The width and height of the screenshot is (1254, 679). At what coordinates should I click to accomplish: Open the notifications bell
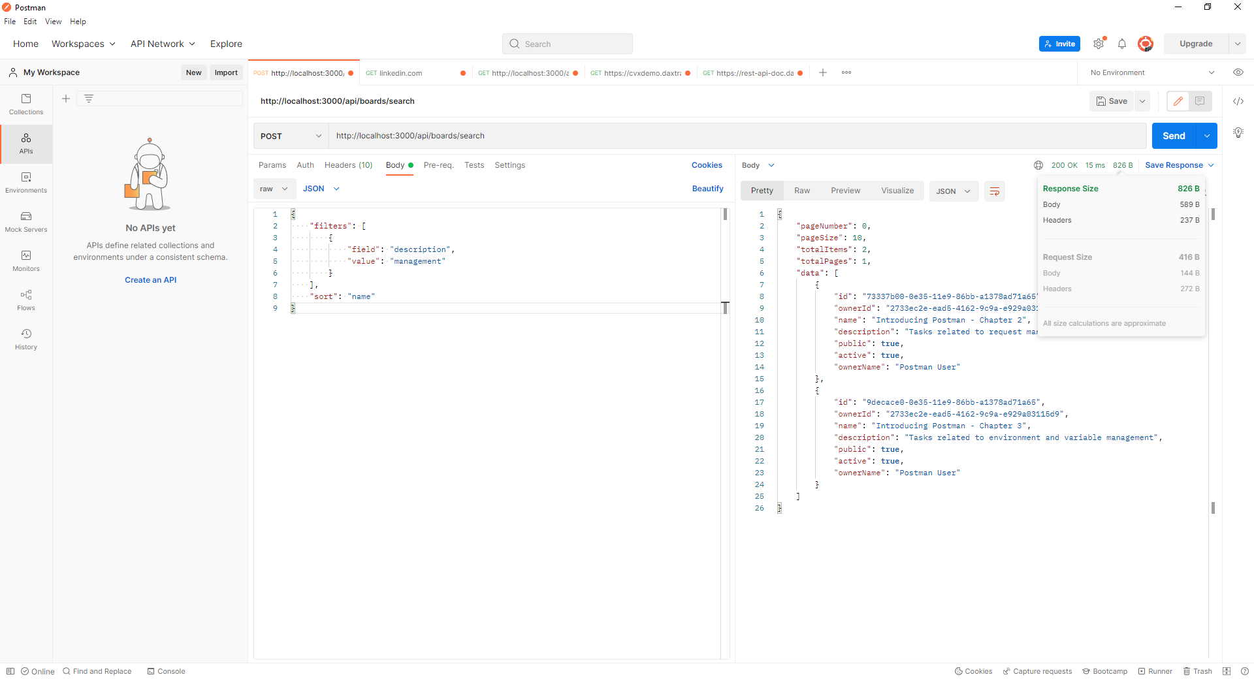1122,44
